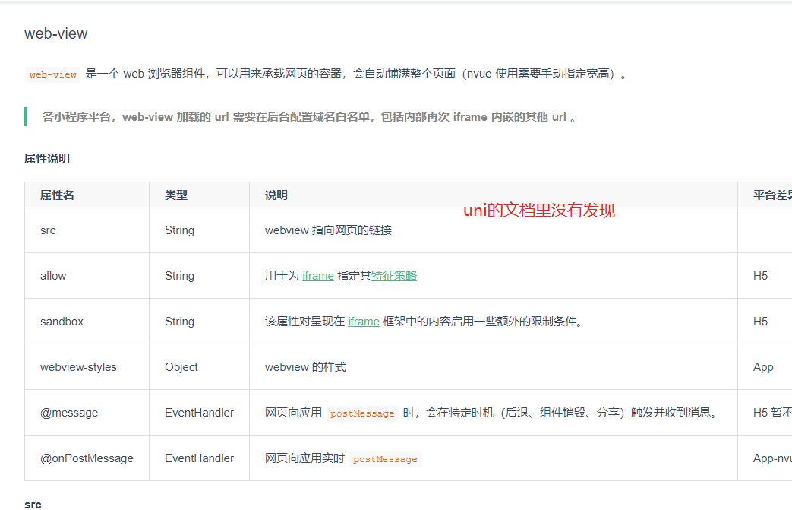Click the postMessage code in the @message row
This screenshot has height=510, width=792.
tap(362, 413)
